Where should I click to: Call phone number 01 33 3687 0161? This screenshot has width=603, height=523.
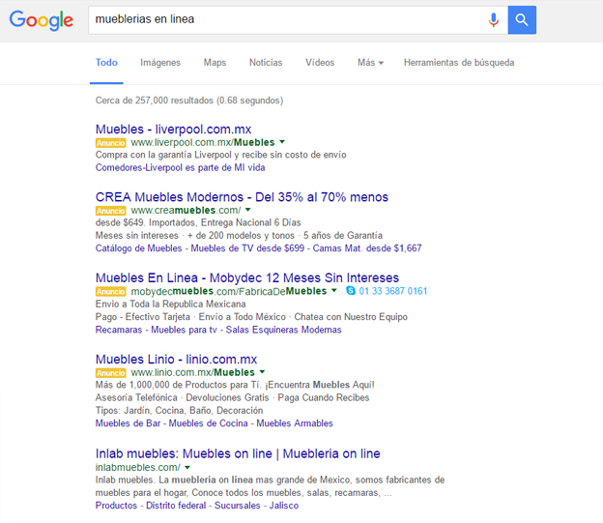click(393, 291)
